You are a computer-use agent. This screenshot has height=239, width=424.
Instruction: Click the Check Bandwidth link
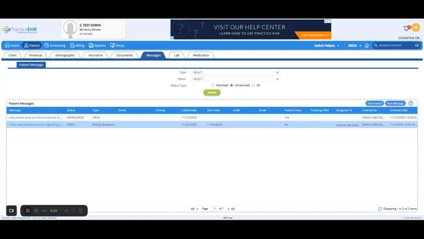(412, 218)
